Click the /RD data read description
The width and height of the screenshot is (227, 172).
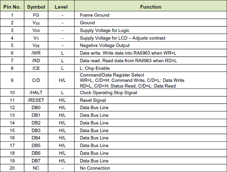click(128, 61)
